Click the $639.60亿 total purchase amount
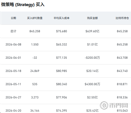131x113 pixels. pos(92,31)
